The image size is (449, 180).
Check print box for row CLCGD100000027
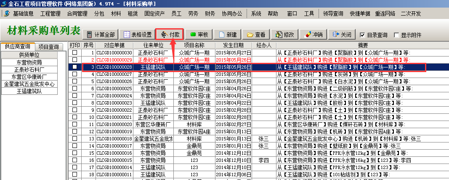75,74
